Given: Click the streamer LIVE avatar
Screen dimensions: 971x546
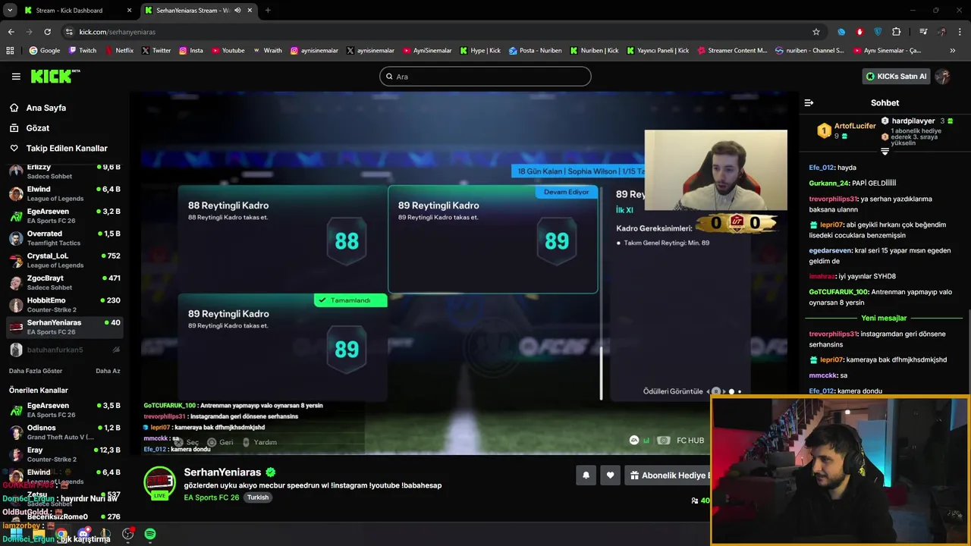Looking at the screenshot, I should [159, 484].
